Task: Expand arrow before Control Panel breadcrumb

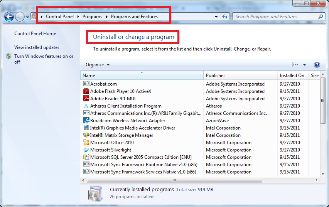Action: pyautogui.click(x=42, y=17)
